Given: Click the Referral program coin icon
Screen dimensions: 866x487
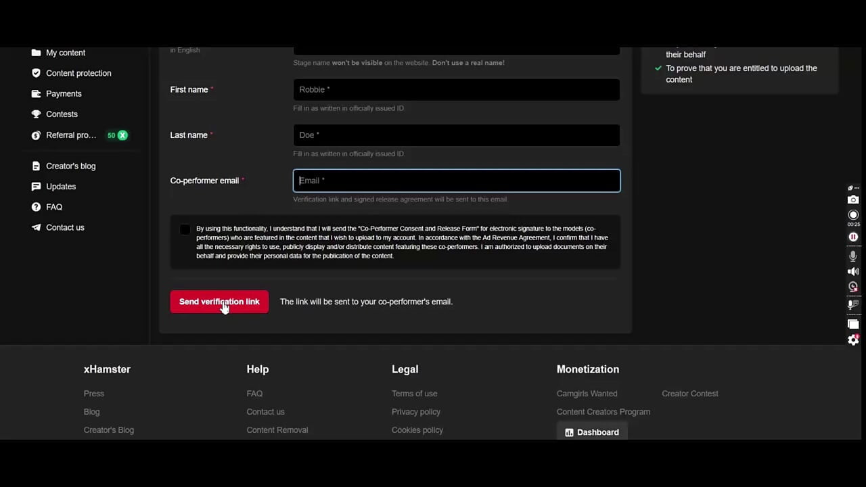Looking at the screenshot, I should (x=36, y=135).
